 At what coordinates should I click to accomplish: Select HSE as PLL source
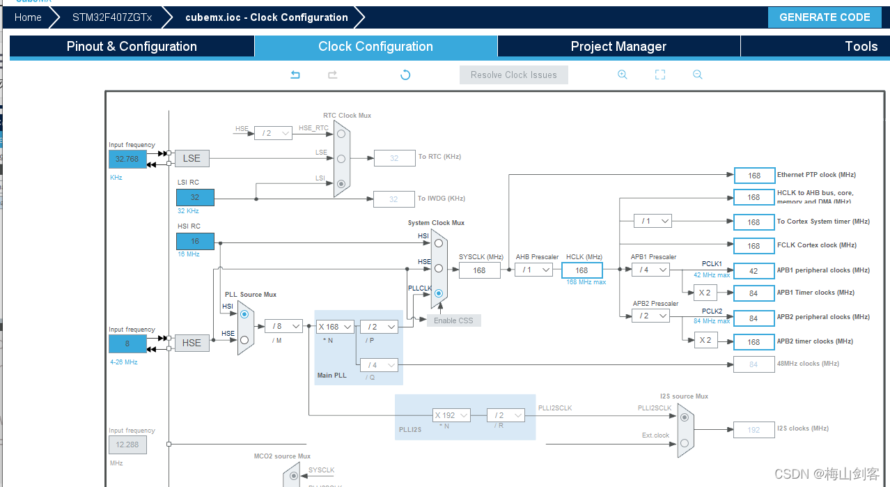[x=244, y=340]
